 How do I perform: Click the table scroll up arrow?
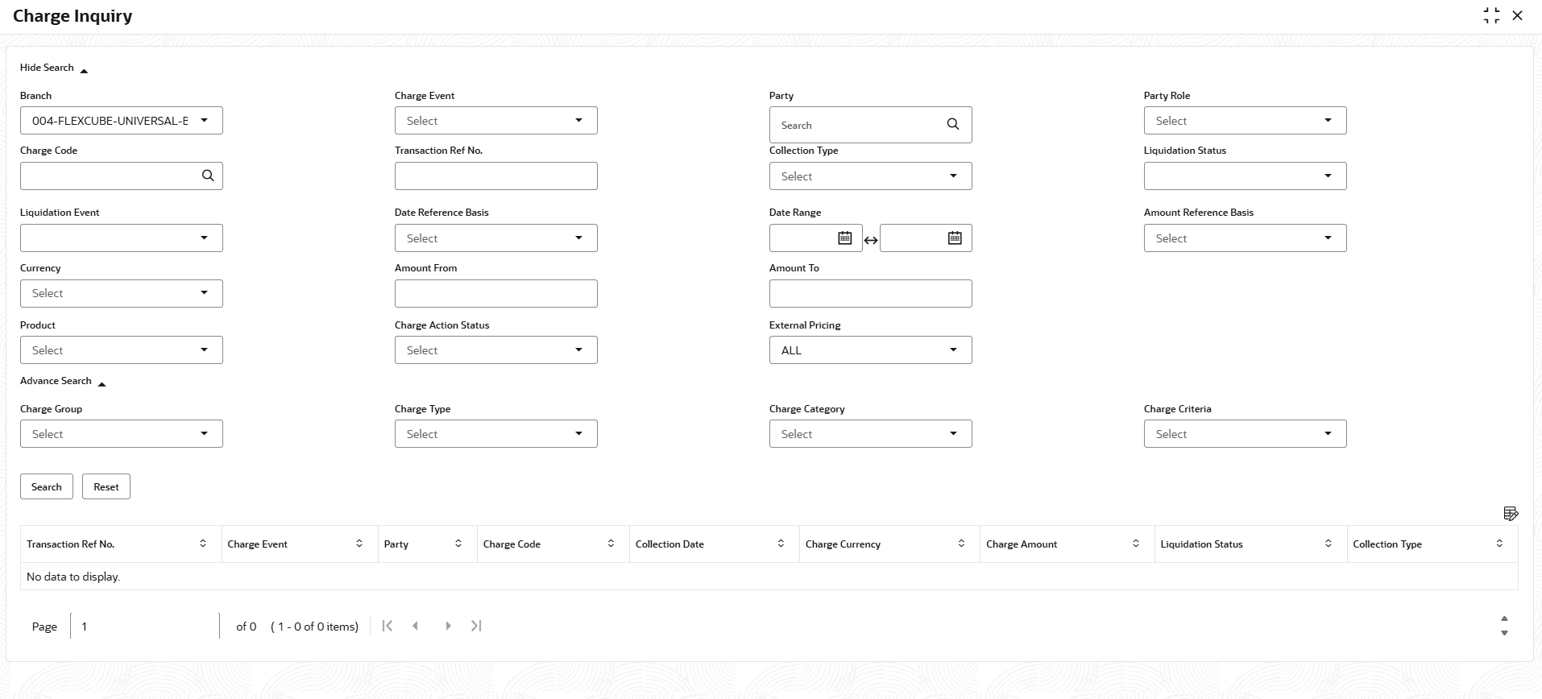point(1504,618)
